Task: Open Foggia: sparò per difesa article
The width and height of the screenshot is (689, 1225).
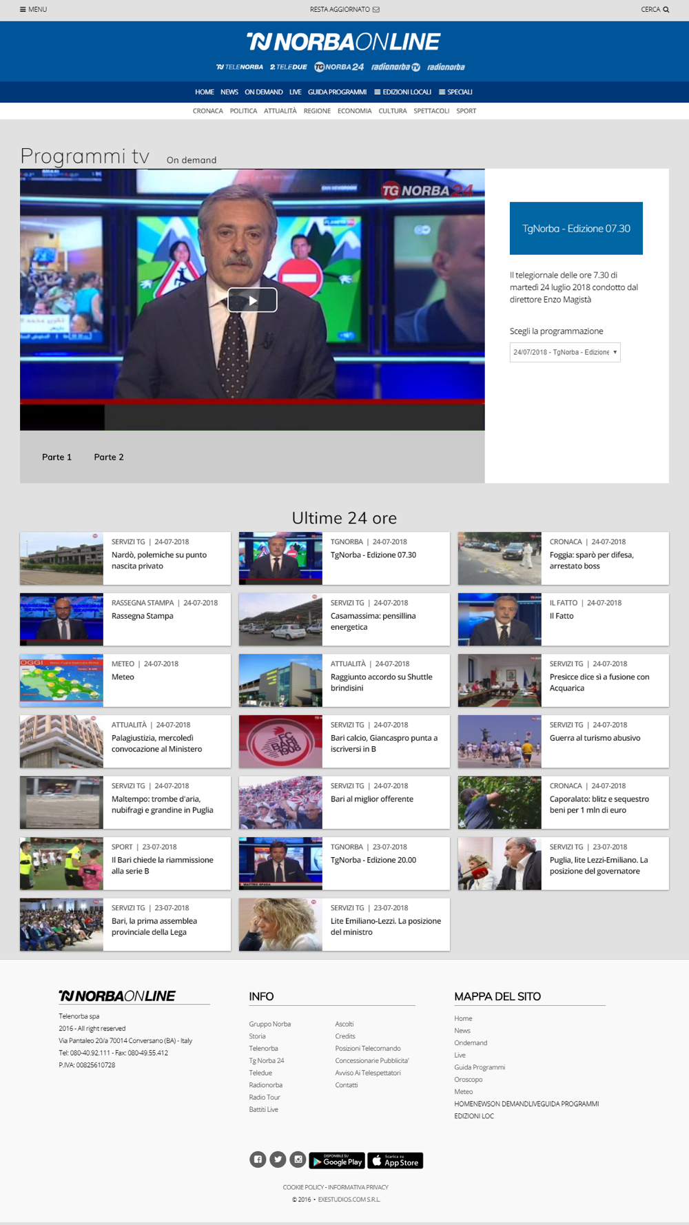Action: 591,560
